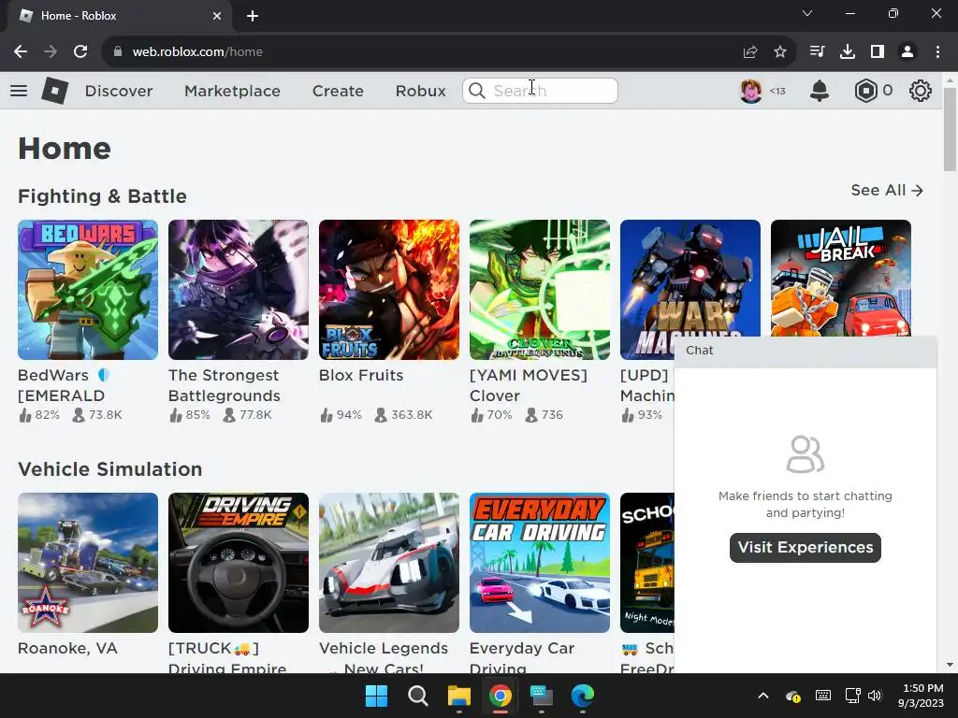The width and height of the screenshot is (958, 718).
Task: Open Chrome downloads icon
Action: pos(848,52)
